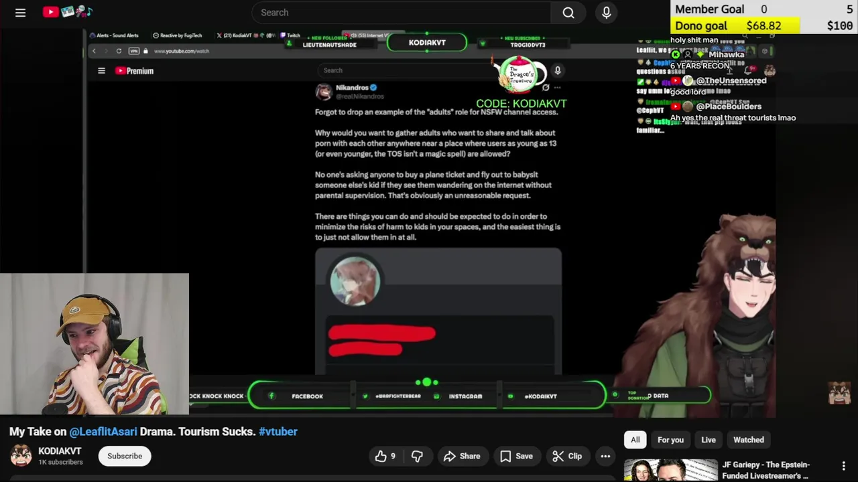This screenshot has width=858, height=482.
Task: Click the Nikandros verified display name
Action: [356, 88]
